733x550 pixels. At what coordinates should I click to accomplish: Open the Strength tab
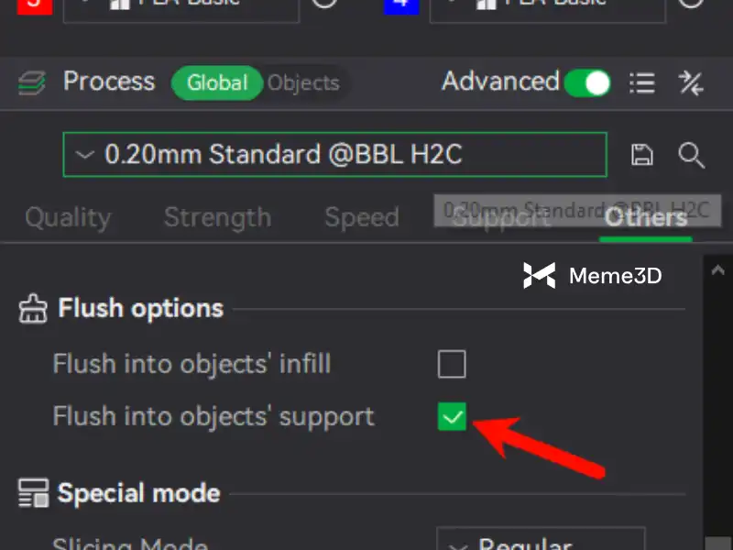coord(217,218)
